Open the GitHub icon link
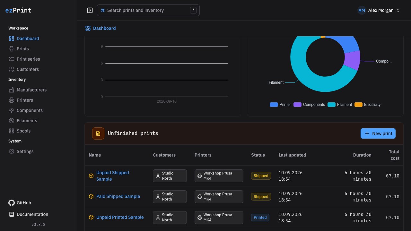This screenshot has width=411, height=231. click(x=12, y=203)
